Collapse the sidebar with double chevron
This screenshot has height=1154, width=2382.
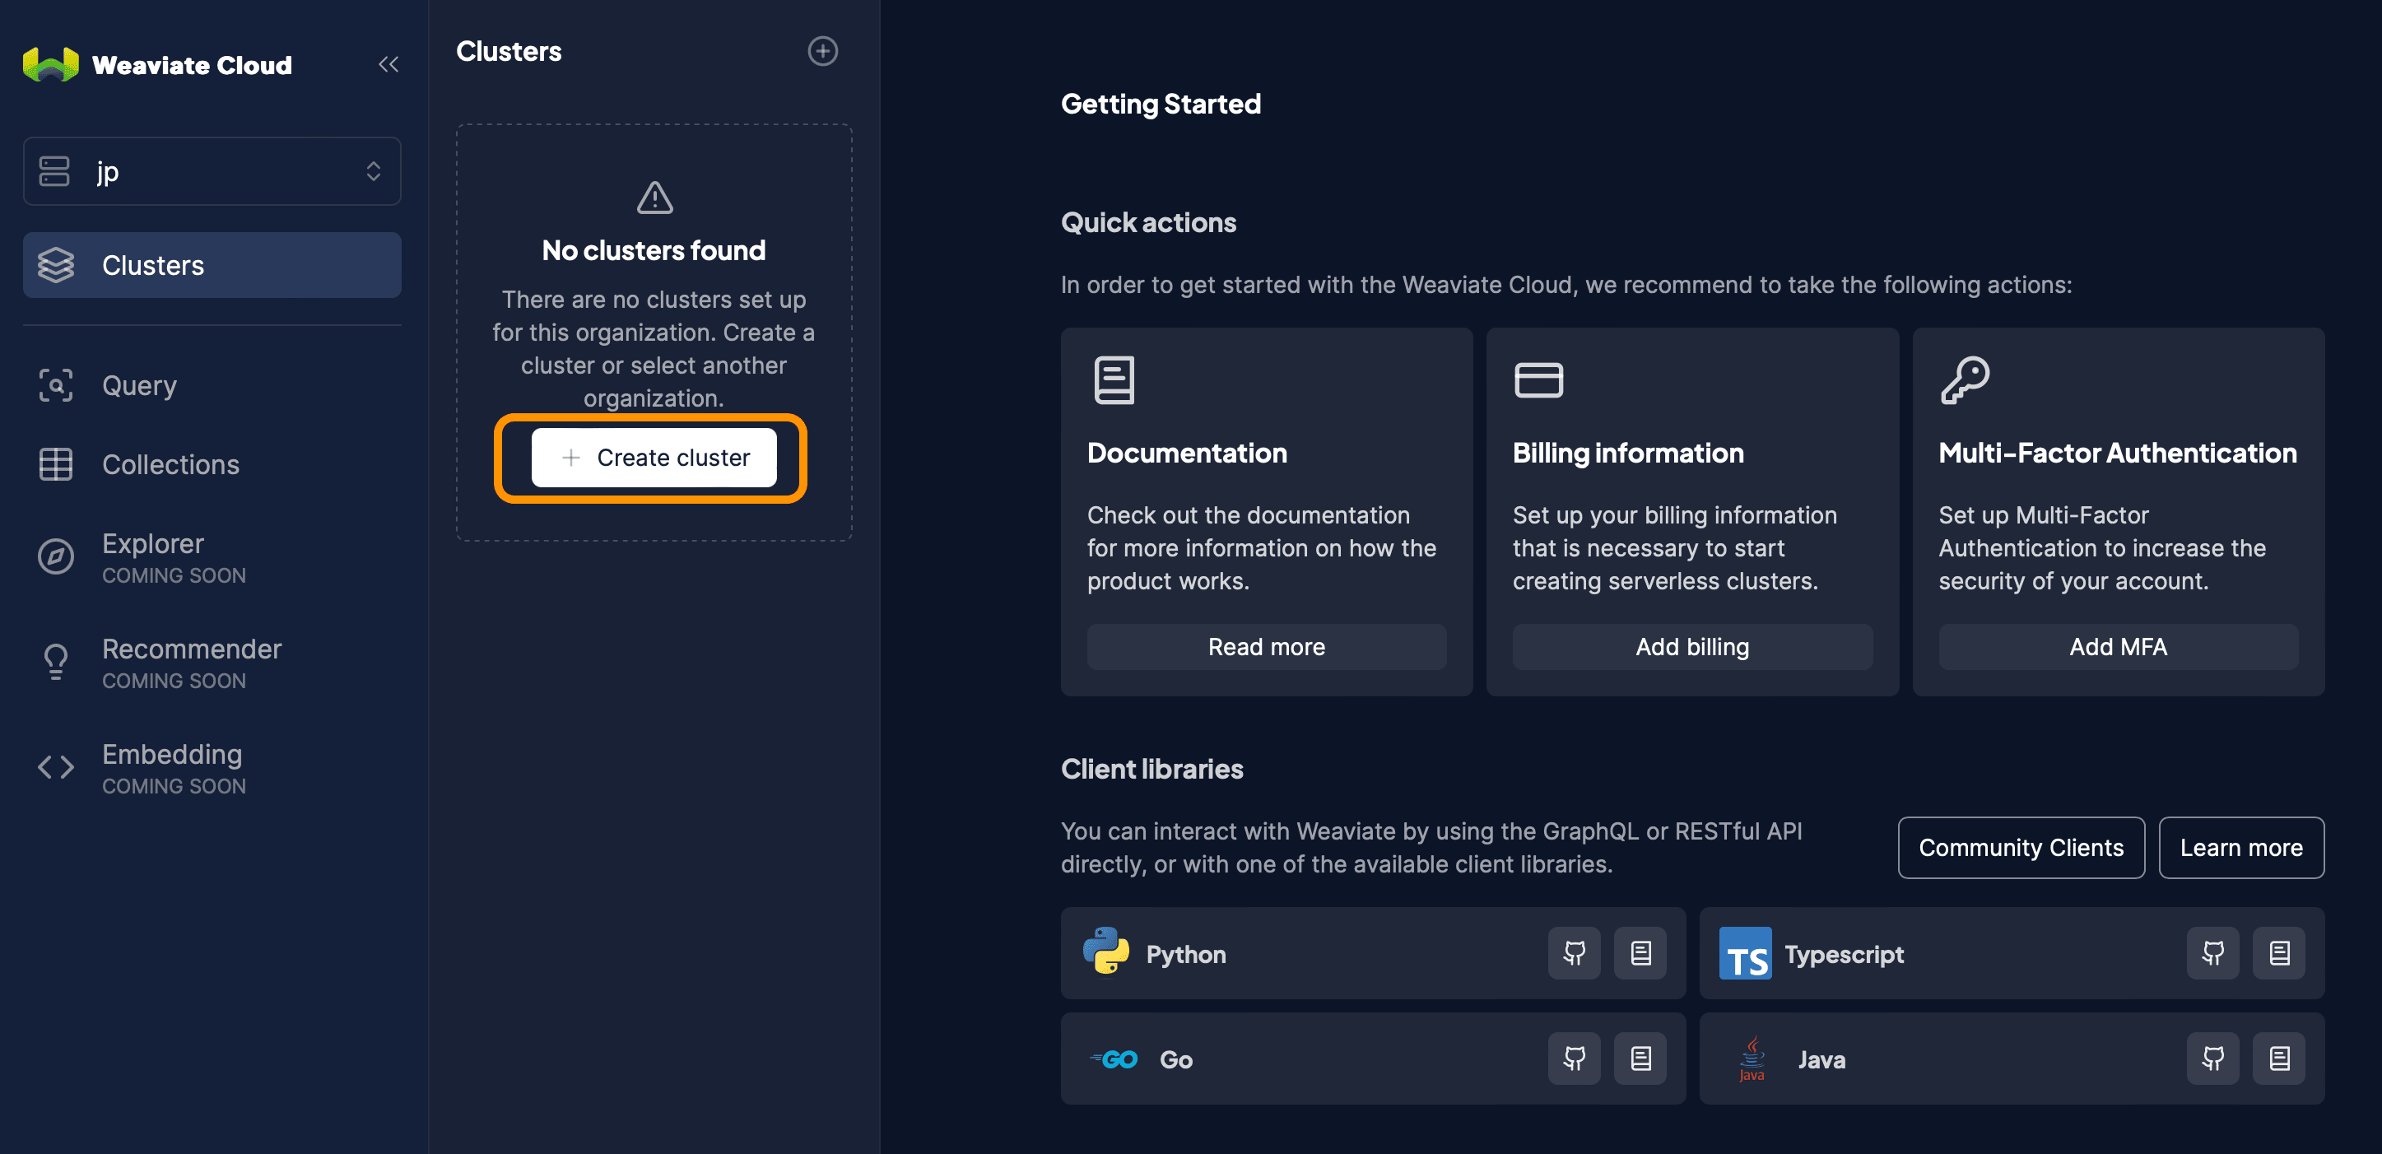[388, 65]
